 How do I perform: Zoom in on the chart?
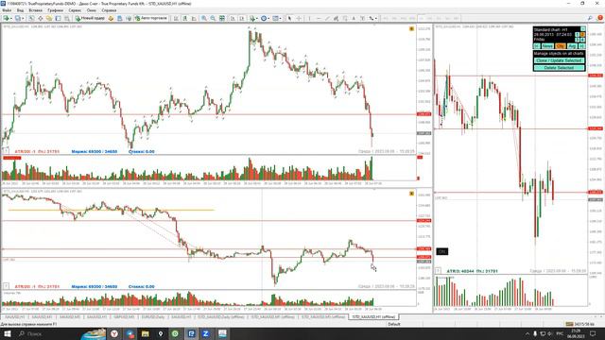coord(204,18)
